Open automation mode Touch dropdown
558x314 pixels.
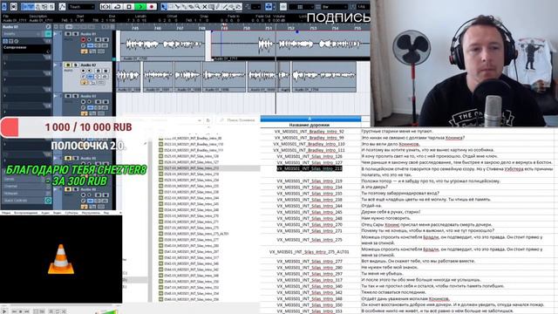(x=81, y=7)
